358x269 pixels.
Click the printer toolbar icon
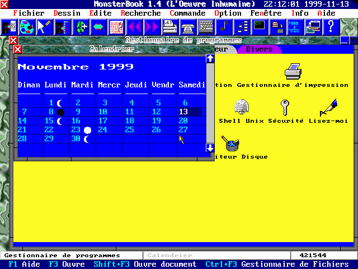coord(169,27)
